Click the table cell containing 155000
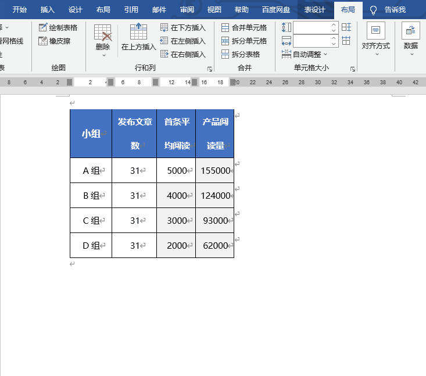Viewport: 426px width, 376px height. [215, 170]
